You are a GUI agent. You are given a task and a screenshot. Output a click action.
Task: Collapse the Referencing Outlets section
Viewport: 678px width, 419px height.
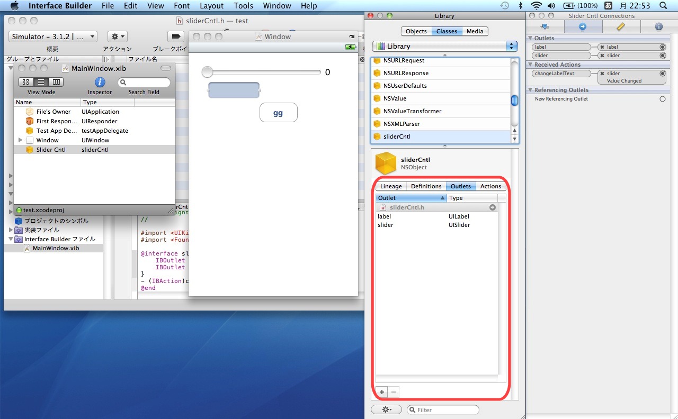point(530,90)
